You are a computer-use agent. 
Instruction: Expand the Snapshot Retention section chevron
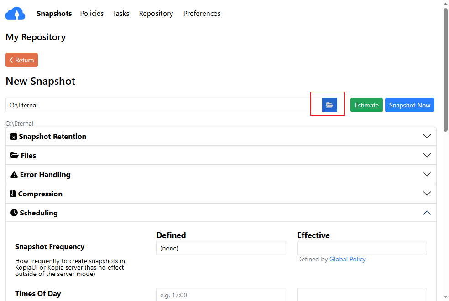pyautogui.click(x=427, y=137)
